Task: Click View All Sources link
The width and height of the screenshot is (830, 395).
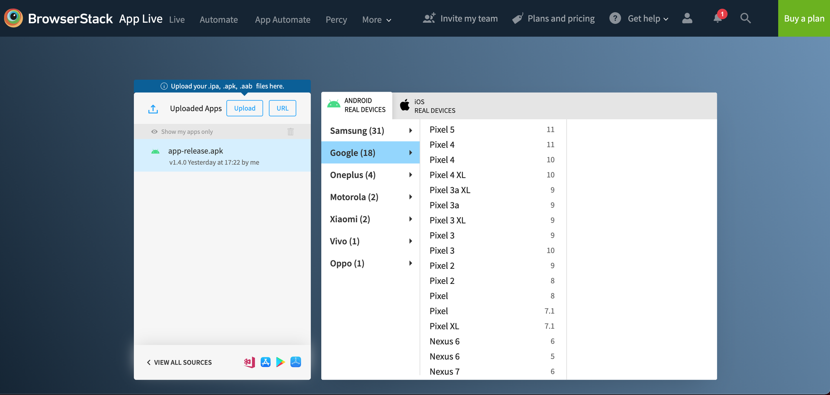Action: 179,362
